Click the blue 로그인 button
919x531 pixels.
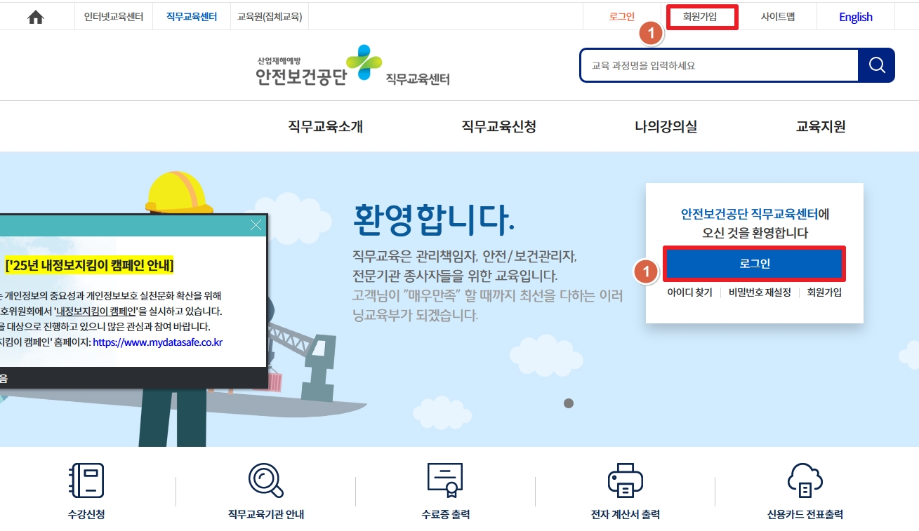tap(755, 264)
